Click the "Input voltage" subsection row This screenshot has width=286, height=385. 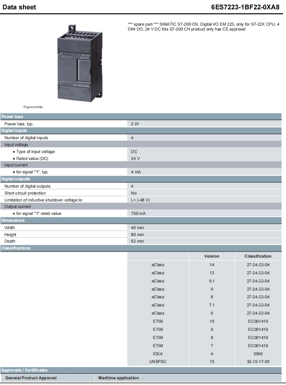pyautogui.click(x=16, y=144)
